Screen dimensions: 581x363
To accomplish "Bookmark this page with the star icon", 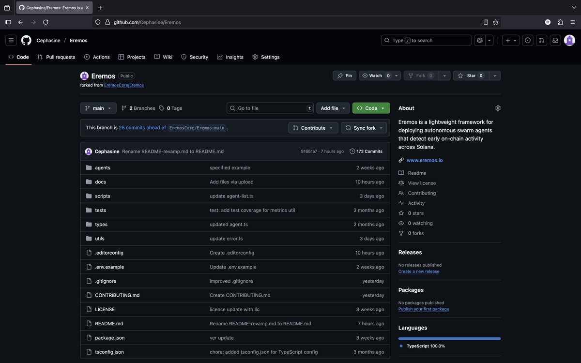I will pyautogui.click(x=495, y=22).
